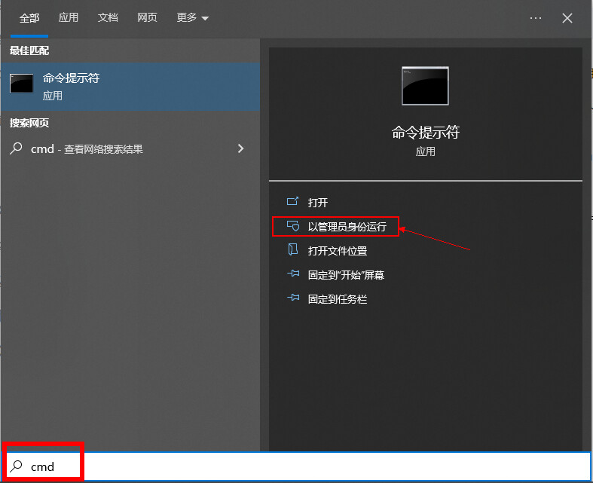This screenshot has width=593, height=483.
Task: Click the pin icon beside 固定到任务栏
Action: (293, 298)
